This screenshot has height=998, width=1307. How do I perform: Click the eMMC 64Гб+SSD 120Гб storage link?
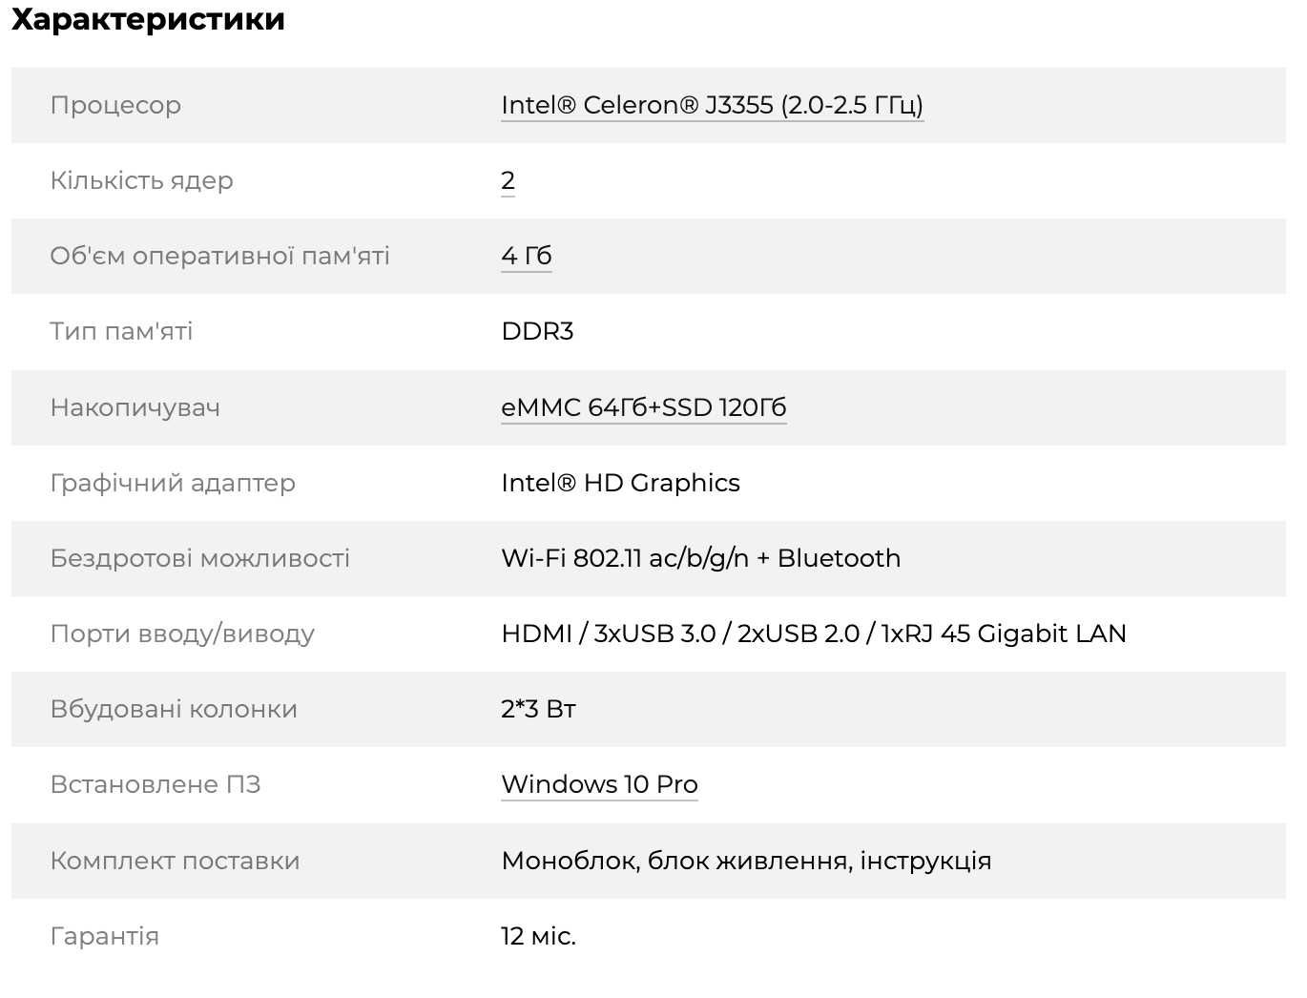pyautogui.click(x=644, y=407)
